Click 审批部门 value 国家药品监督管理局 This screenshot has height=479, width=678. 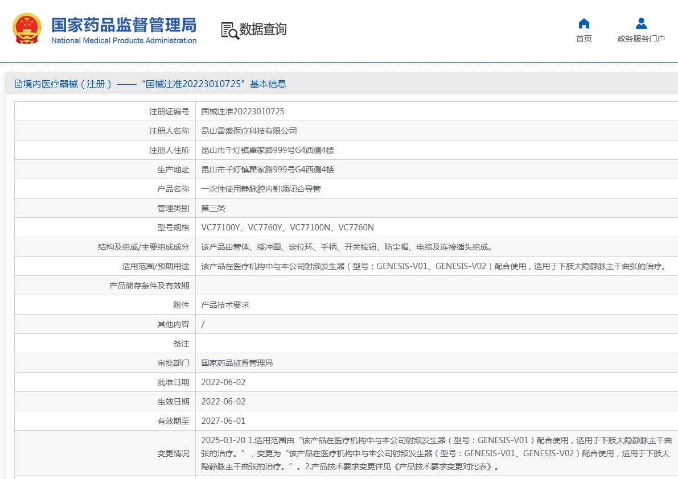pos(237,364)
